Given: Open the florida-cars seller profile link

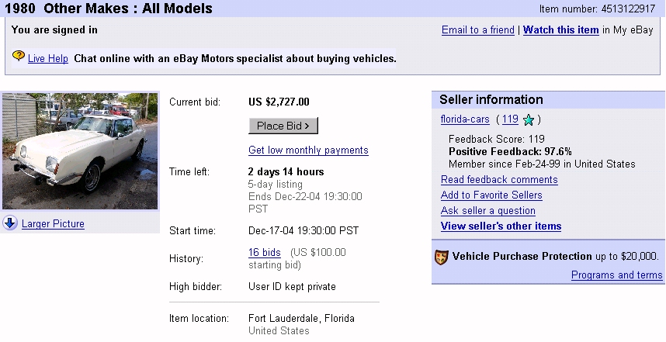Looking at the screenshot, I should (465, 119).
